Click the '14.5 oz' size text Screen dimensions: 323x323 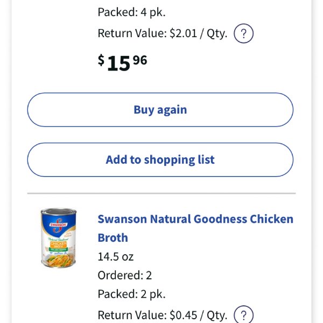click(116, 257)
